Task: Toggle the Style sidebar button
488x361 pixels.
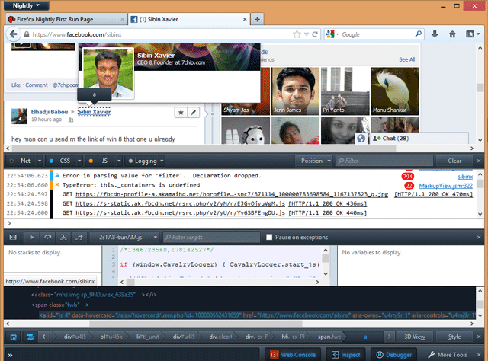Action: (454, 337)
